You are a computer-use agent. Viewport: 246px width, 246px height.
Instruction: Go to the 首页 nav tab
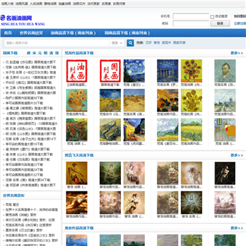[8, 33]
